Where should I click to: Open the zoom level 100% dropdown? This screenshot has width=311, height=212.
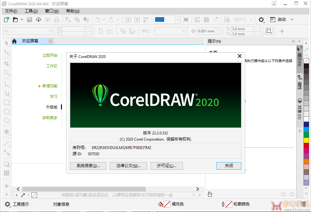click(178, 20)
